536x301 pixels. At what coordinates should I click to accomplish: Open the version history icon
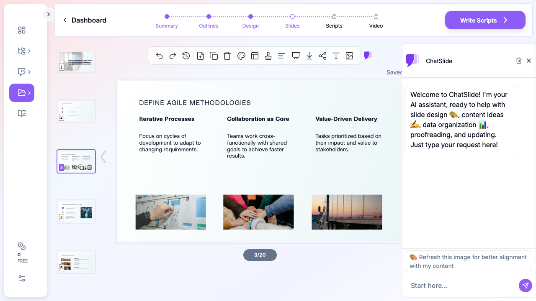click(x=186, y=56)
